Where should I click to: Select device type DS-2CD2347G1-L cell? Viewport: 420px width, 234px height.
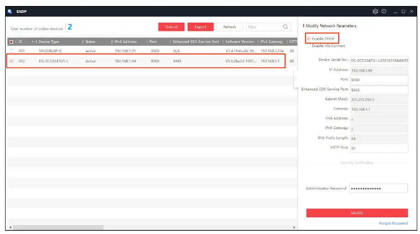pos(54,61)
